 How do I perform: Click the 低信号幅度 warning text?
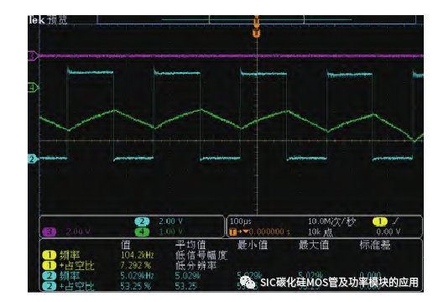(x=201, y=255)
